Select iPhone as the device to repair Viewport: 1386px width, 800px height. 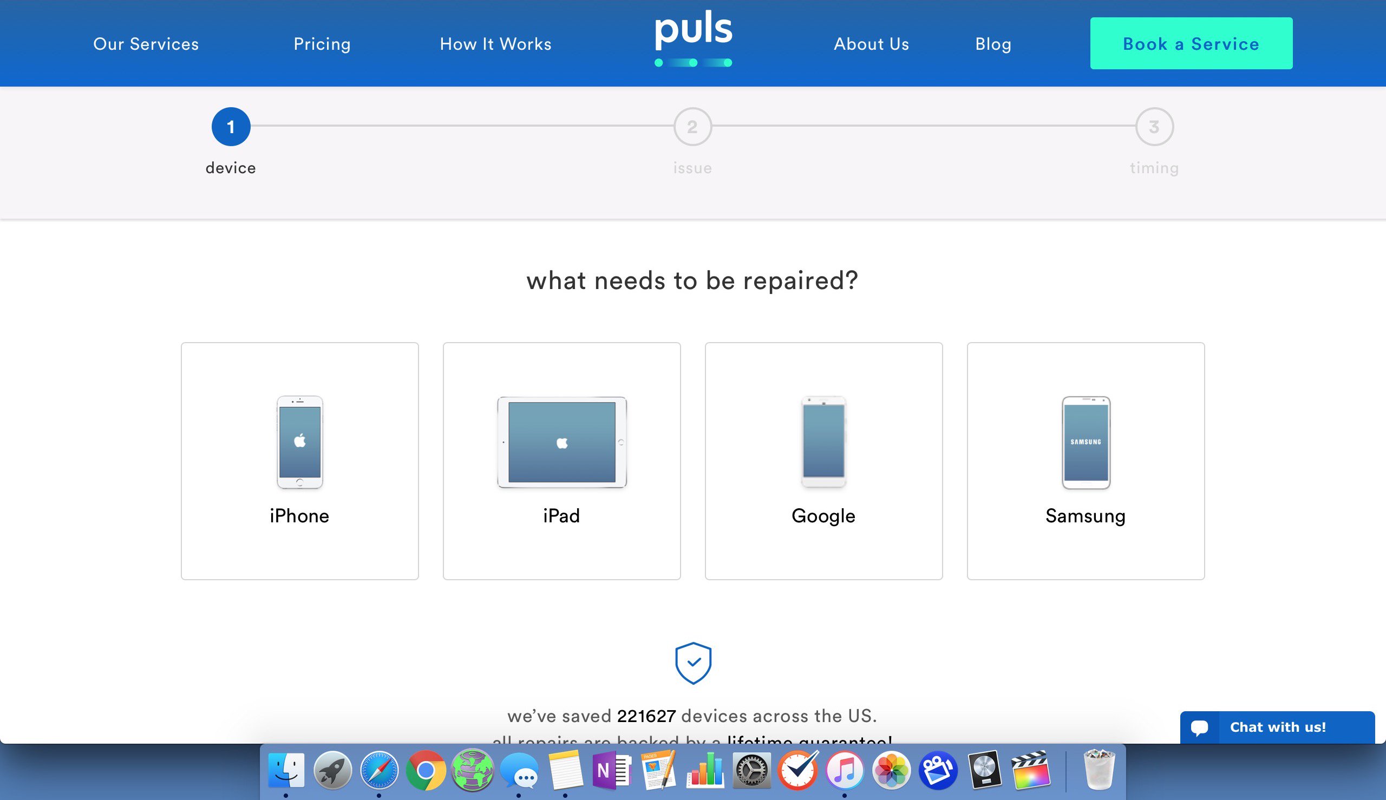[x=300, y=461]
